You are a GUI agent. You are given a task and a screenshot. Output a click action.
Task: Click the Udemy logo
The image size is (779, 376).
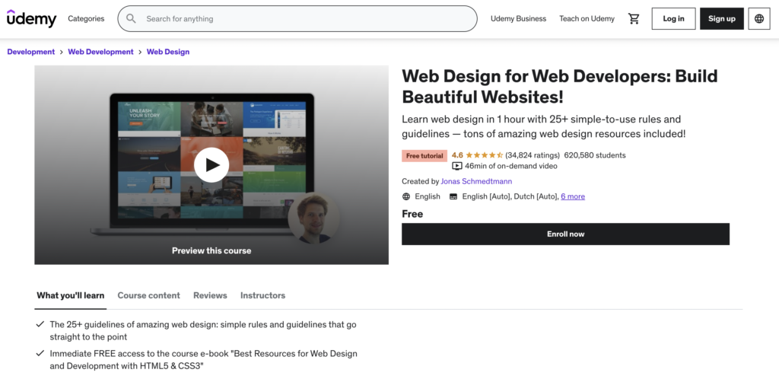[31, 18]
